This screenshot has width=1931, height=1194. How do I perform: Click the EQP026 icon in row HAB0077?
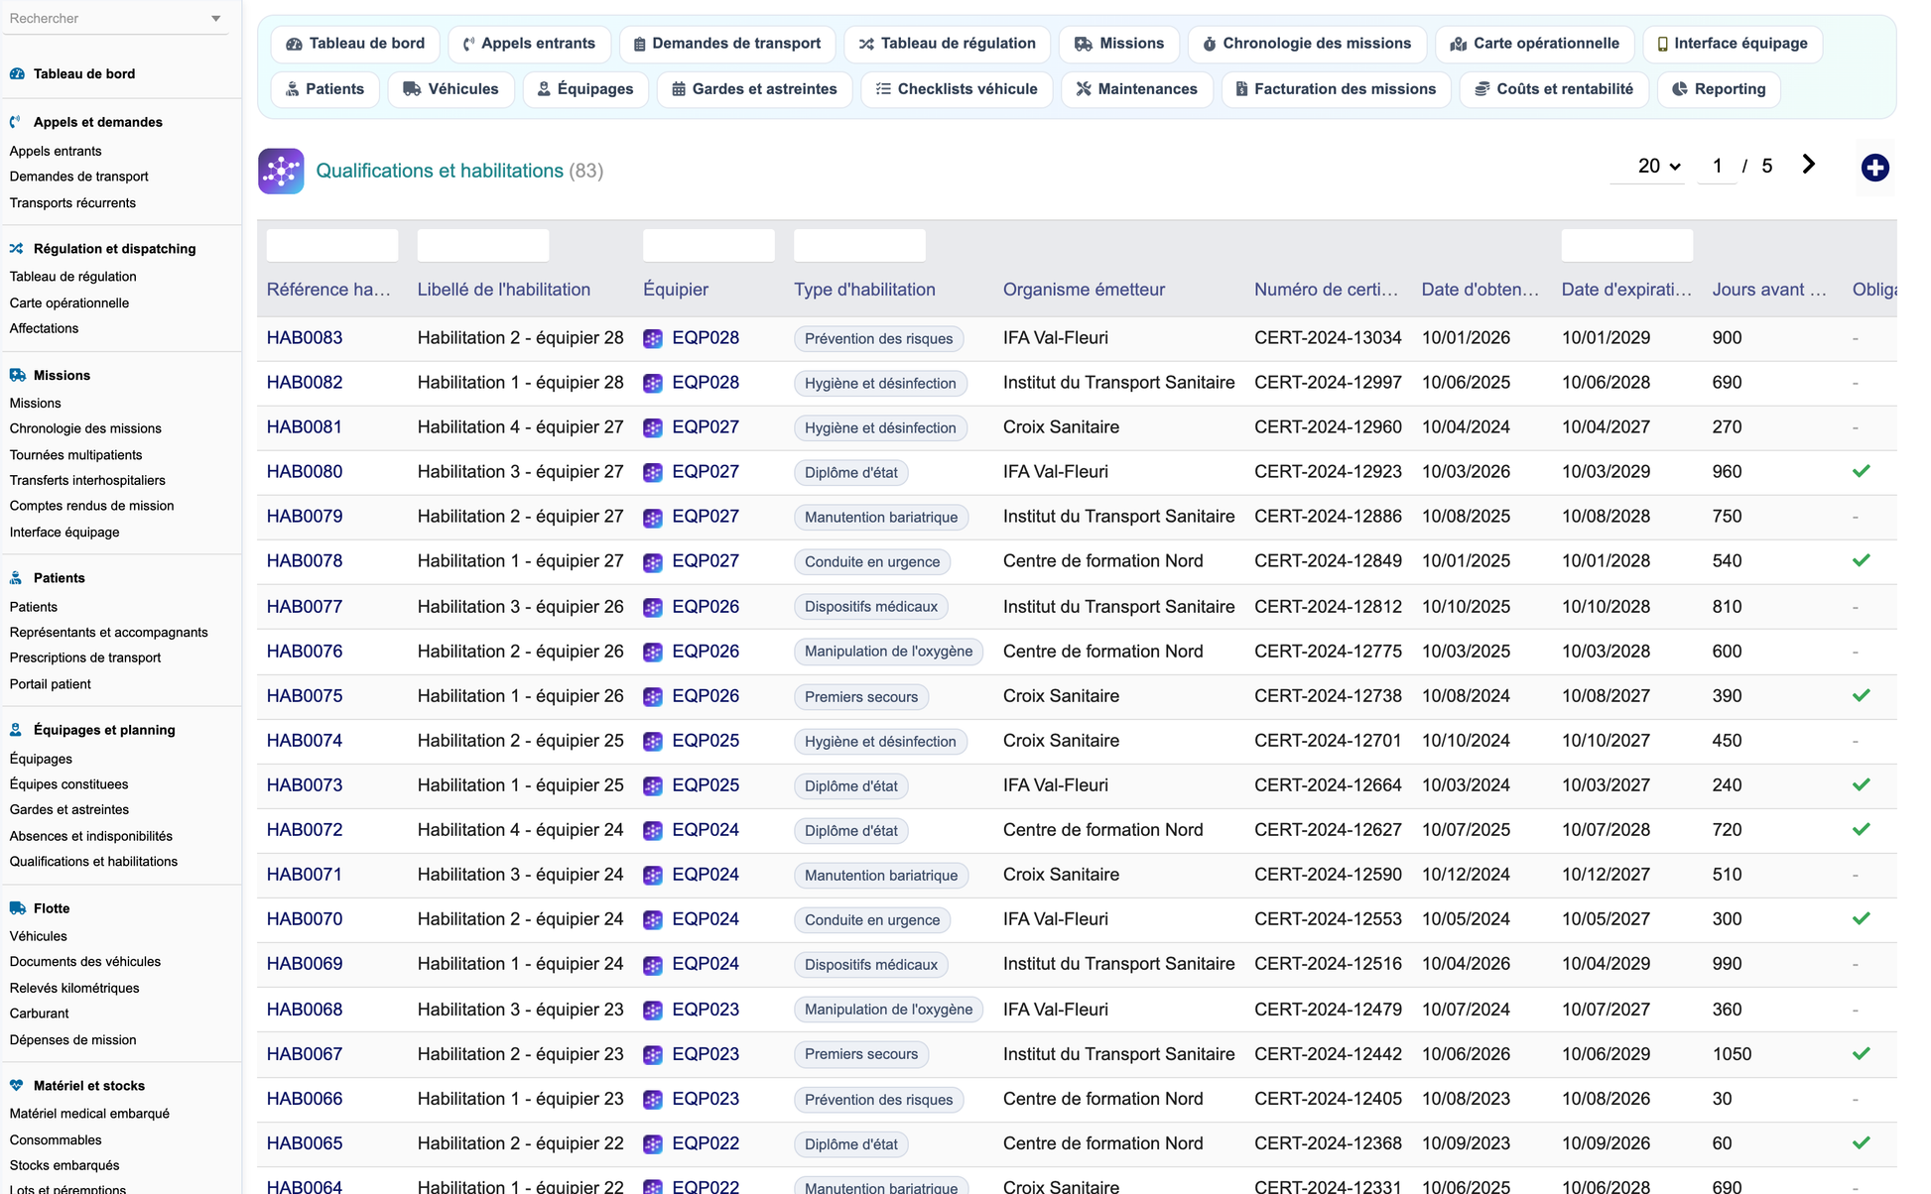pos(653,608)
